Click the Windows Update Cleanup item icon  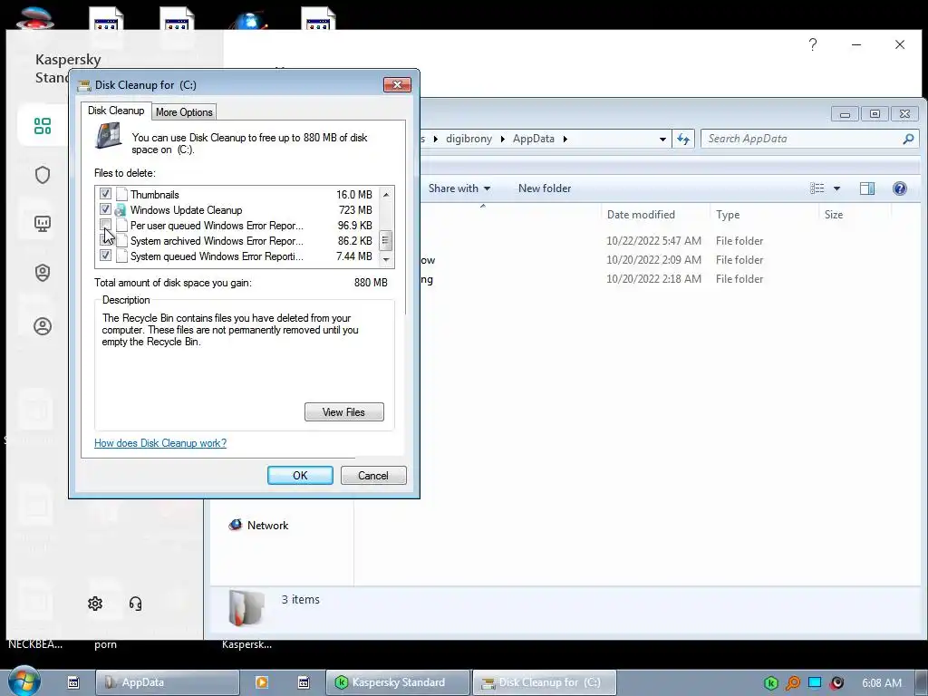[x=121, y=210]
